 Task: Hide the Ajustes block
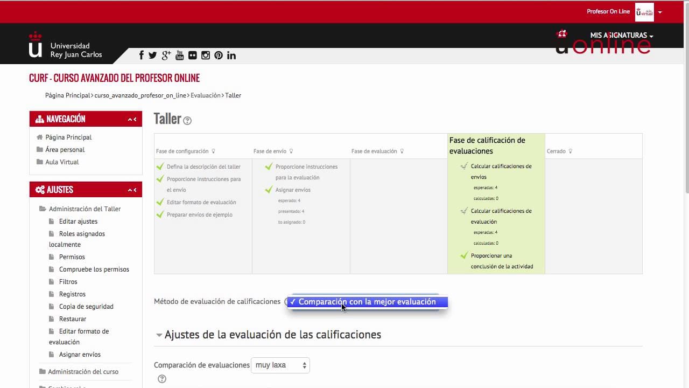130,190
